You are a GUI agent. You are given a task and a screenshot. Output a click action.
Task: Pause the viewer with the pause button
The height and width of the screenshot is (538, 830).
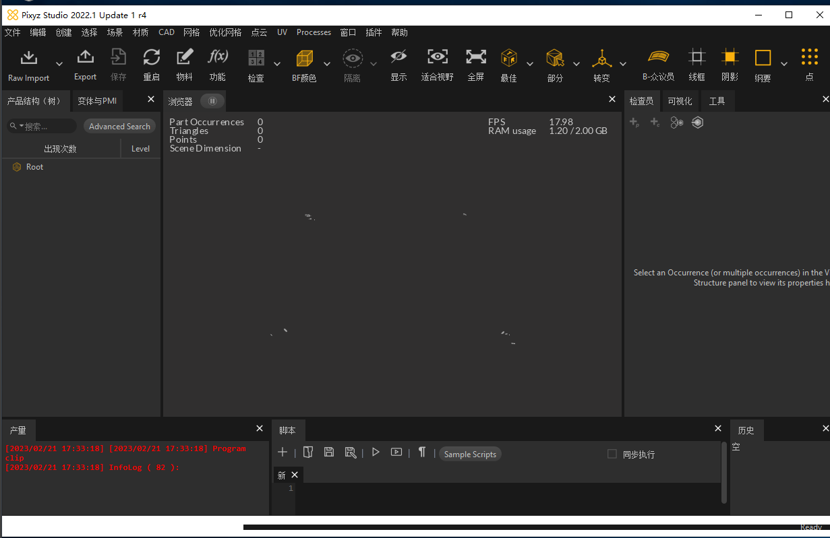pos(212,101)
